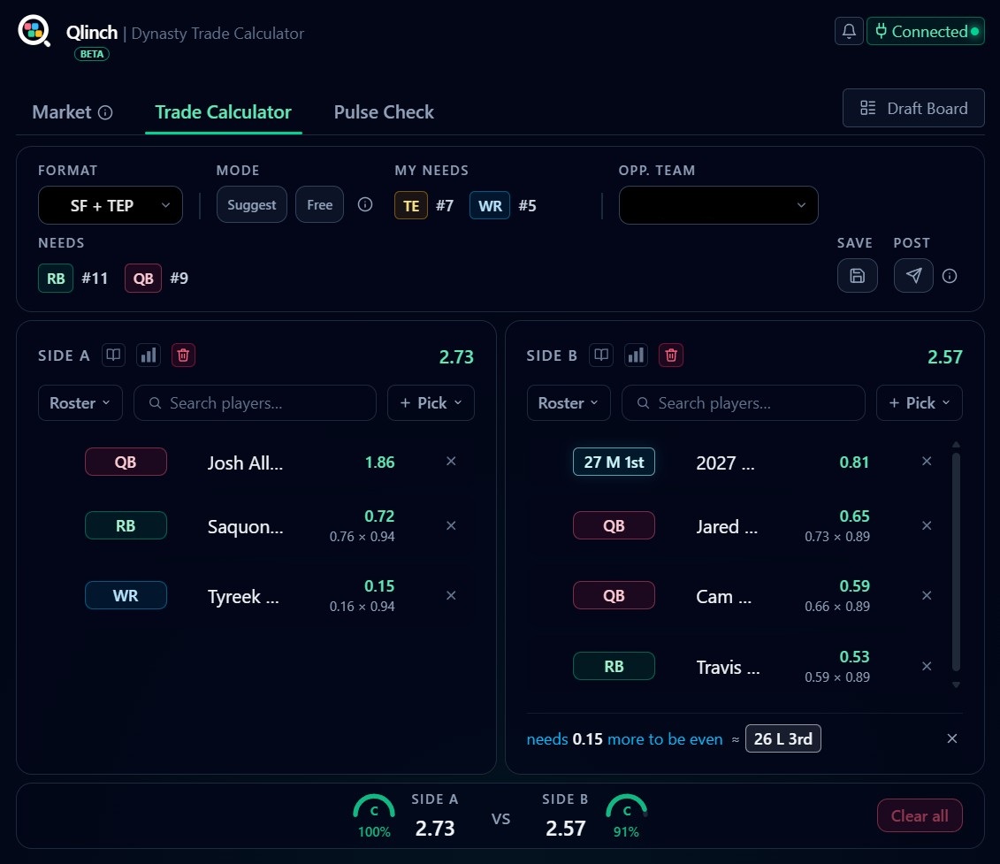Screen dimensions: 1000x864
Task: Remove Cam from Side B
Action: click(x=927, y=595)
